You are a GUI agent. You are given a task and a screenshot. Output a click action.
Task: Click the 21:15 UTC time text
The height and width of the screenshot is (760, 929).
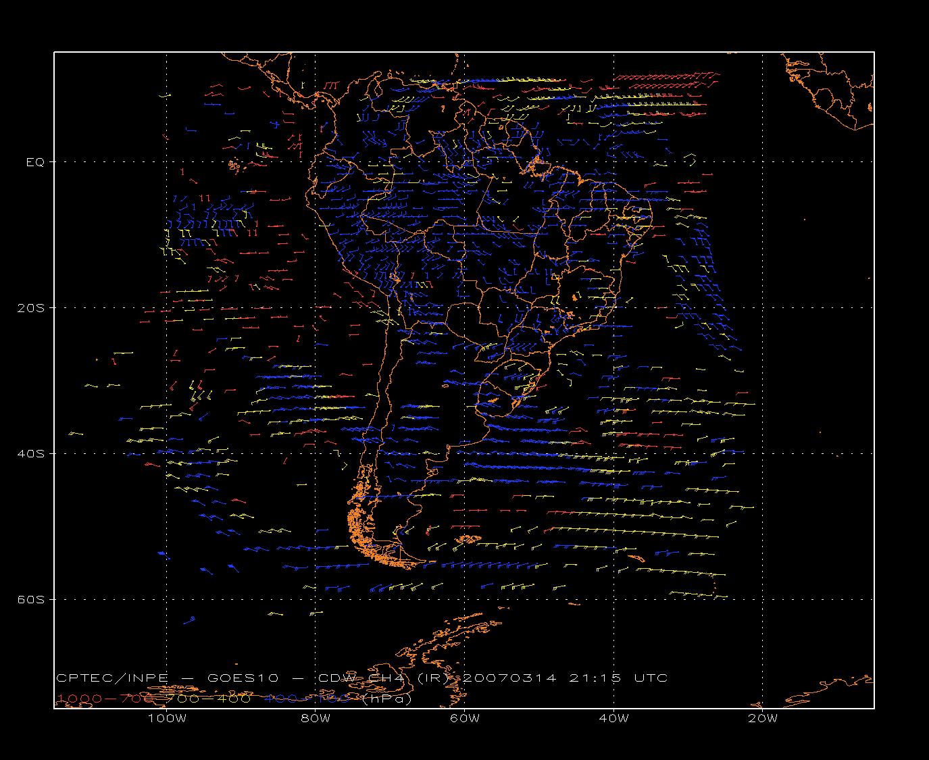[619, 678]
